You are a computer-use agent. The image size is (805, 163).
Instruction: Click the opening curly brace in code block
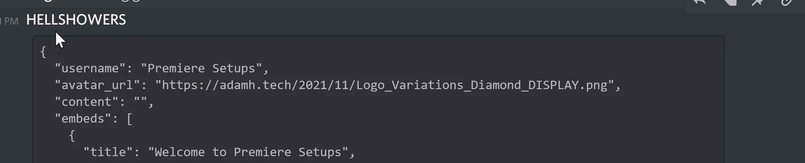pos(43,52)
